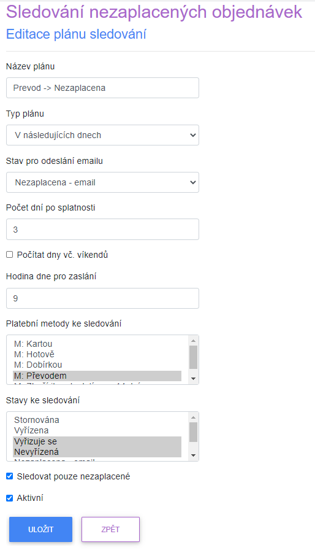Toggle the Aktivní checkbox
This screenshot has width=315, height=550.
[x=10, y=498]
